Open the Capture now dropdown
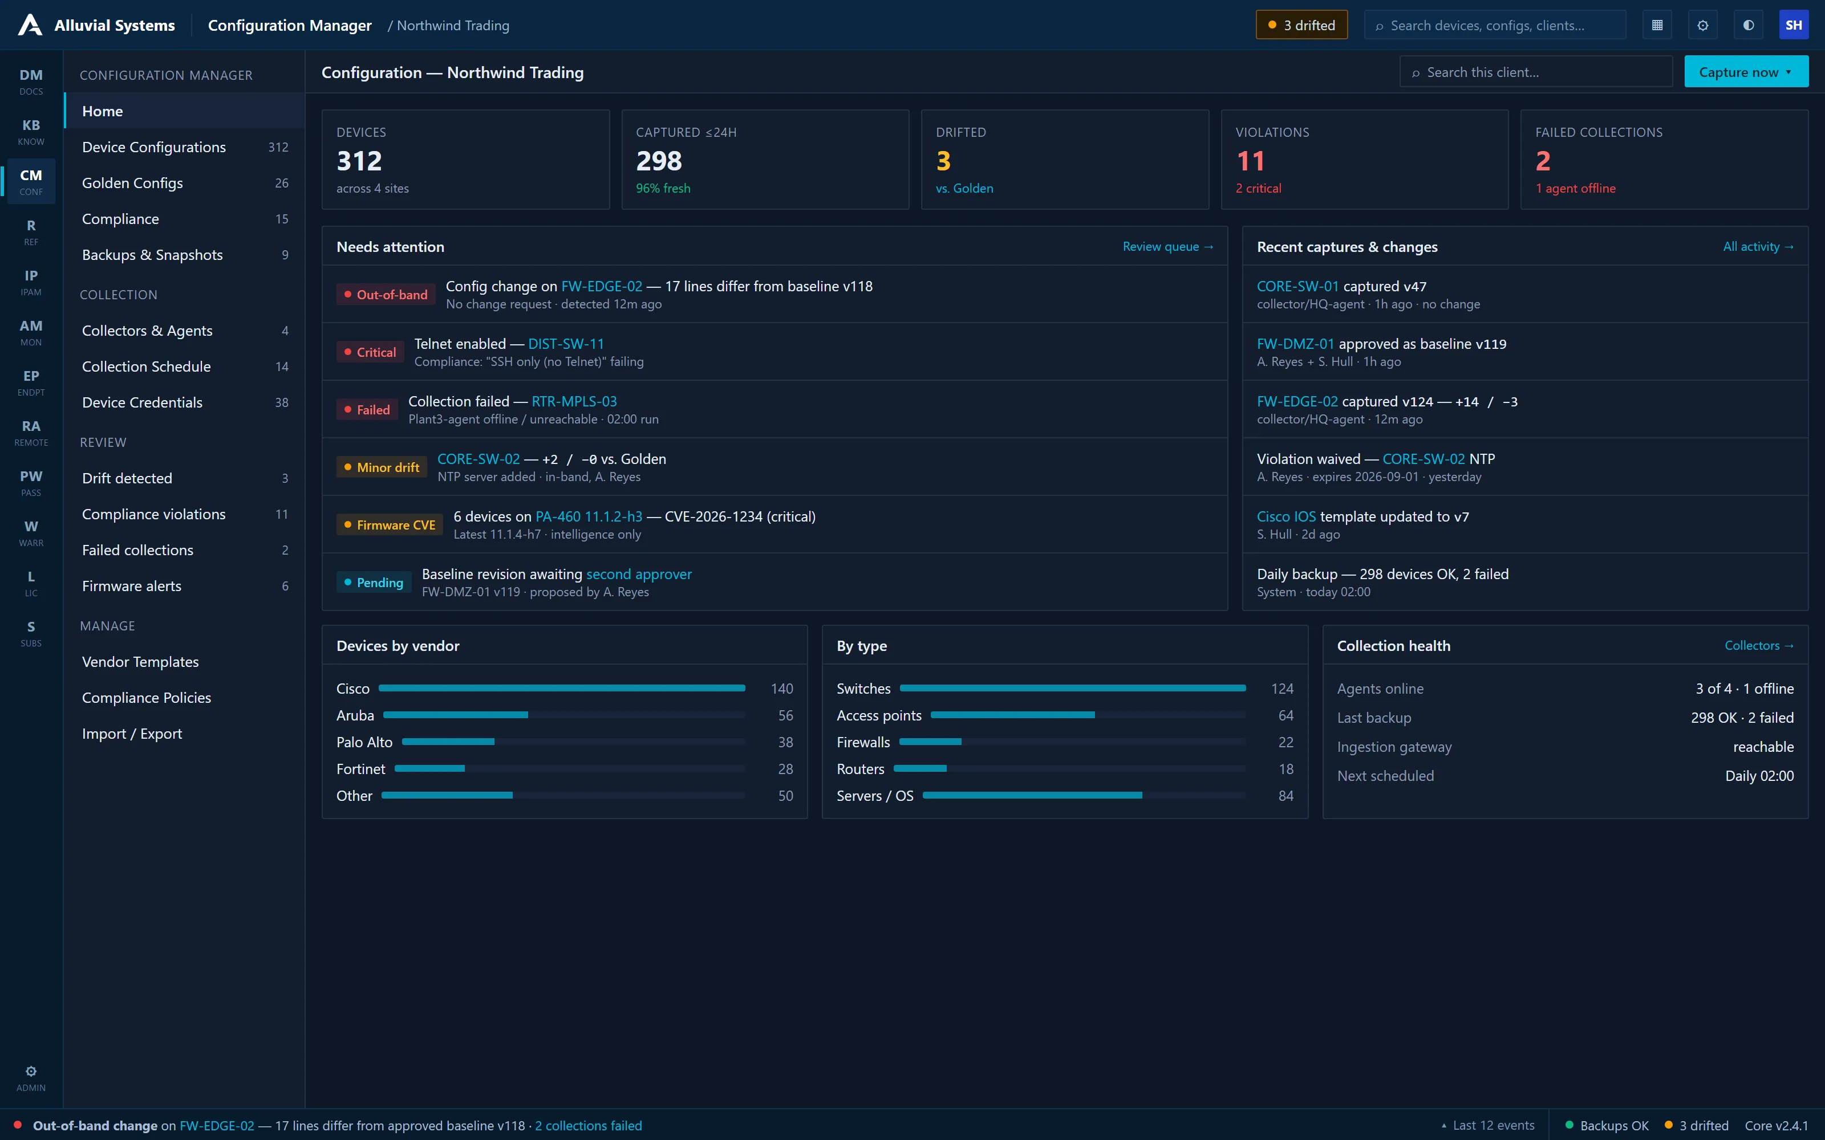 [x=1746, y=72]
